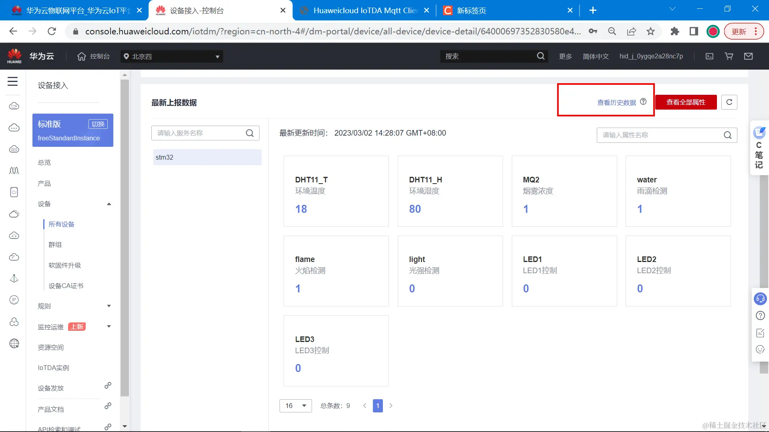Open the hamburger menu in left sidebar
Image resolution: width=769 pixels, height=432 pixels.
tap(13, 81)
